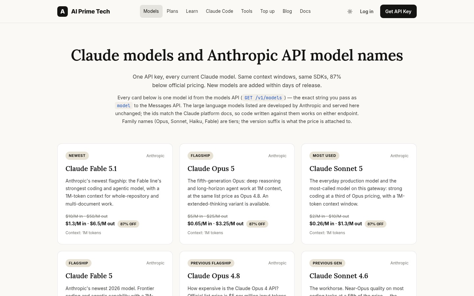
Task: Click FLAGSHIP badge on the Claude Fable 5 card
Action: (78, 263)
